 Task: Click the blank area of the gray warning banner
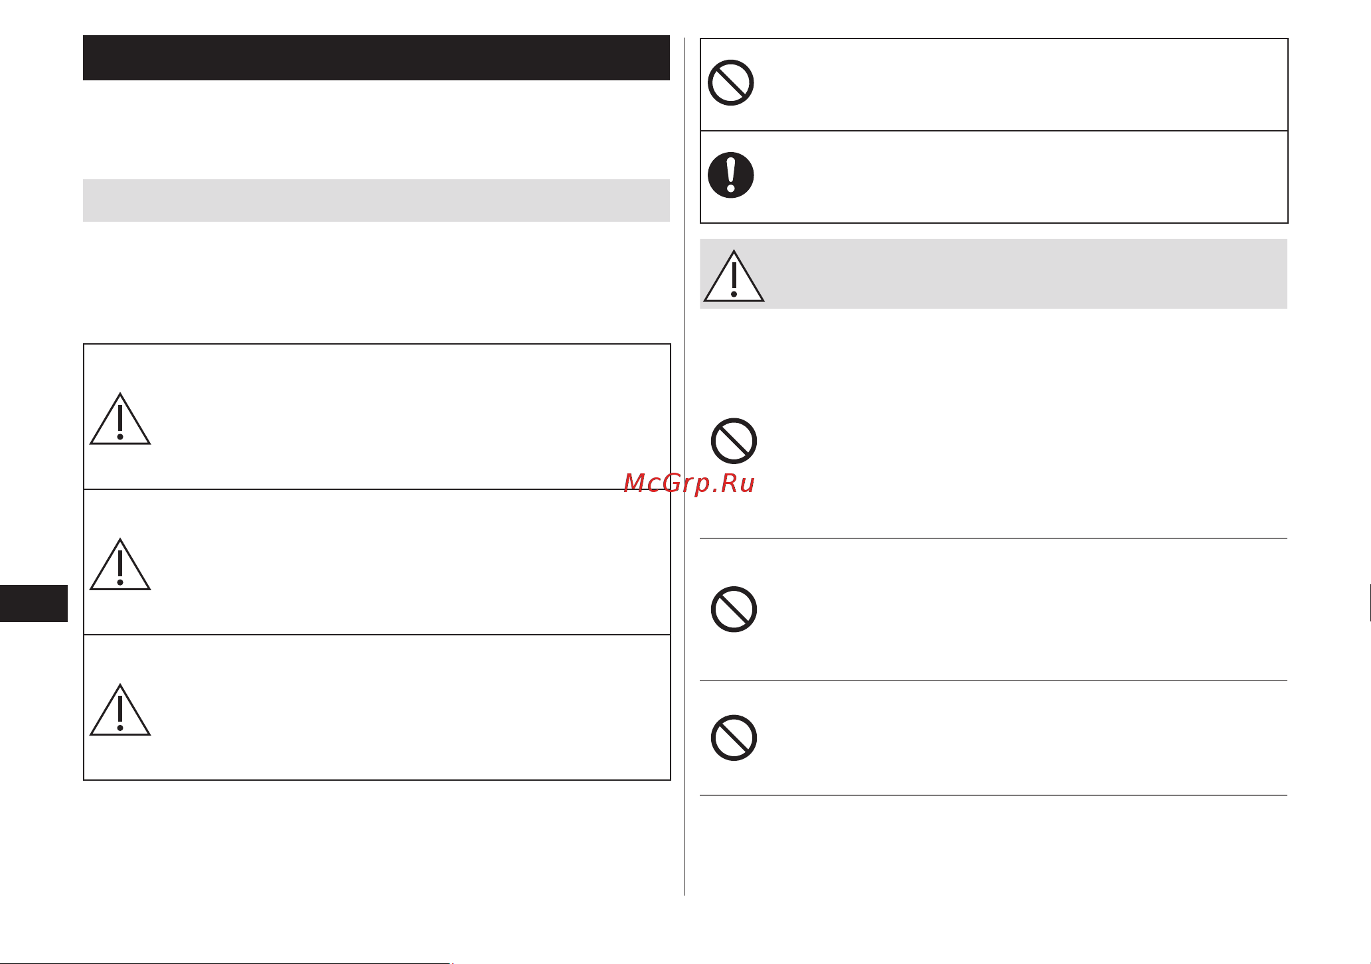[1026, 274]
